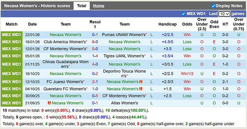Click the 0-5 score against CF Monterrey

pyautogui.click(x=95, y=96)
